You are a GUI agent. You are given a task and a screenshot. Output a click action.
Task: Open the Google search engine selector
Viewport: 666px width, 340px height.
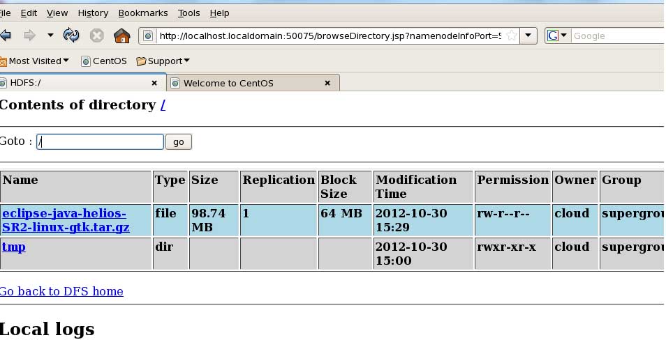pos(557,36)
